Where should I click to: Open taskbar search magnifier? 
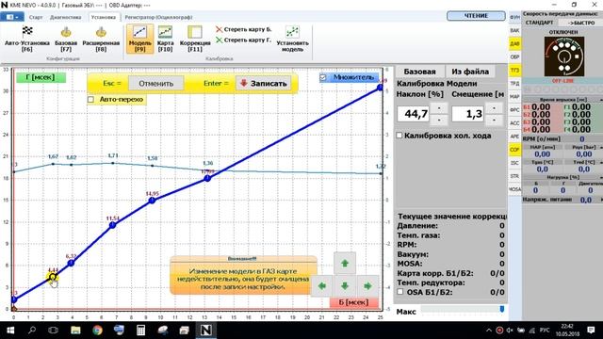point(32,331)
